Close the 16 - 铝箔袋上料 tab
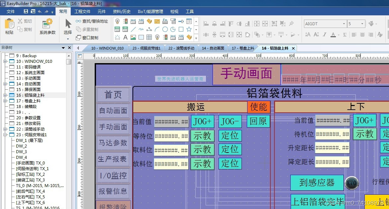Screen dimensions: 389x209 [293, 48]
